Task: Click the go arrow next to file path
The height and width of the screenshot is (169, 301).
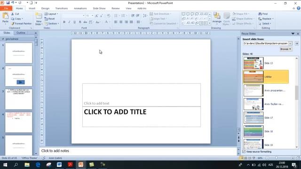Action: click(x=297, y=44)
